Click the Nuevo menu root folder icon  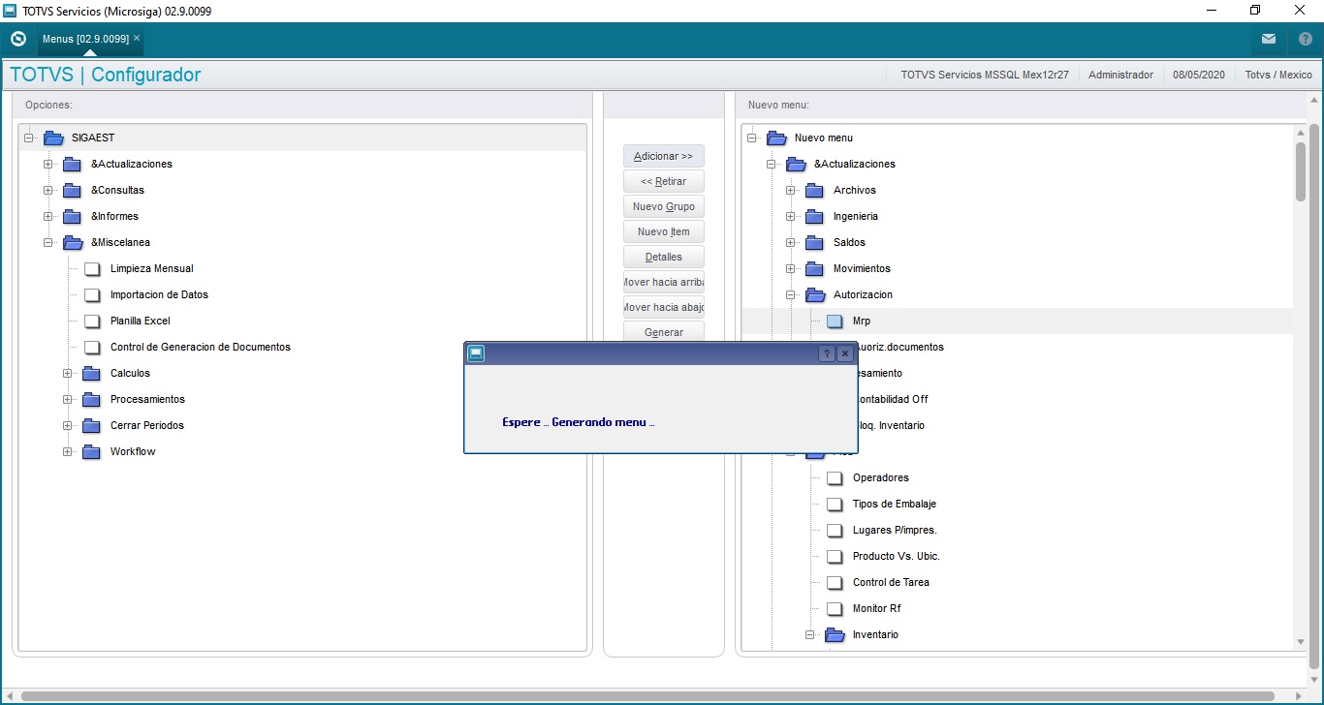776,138
